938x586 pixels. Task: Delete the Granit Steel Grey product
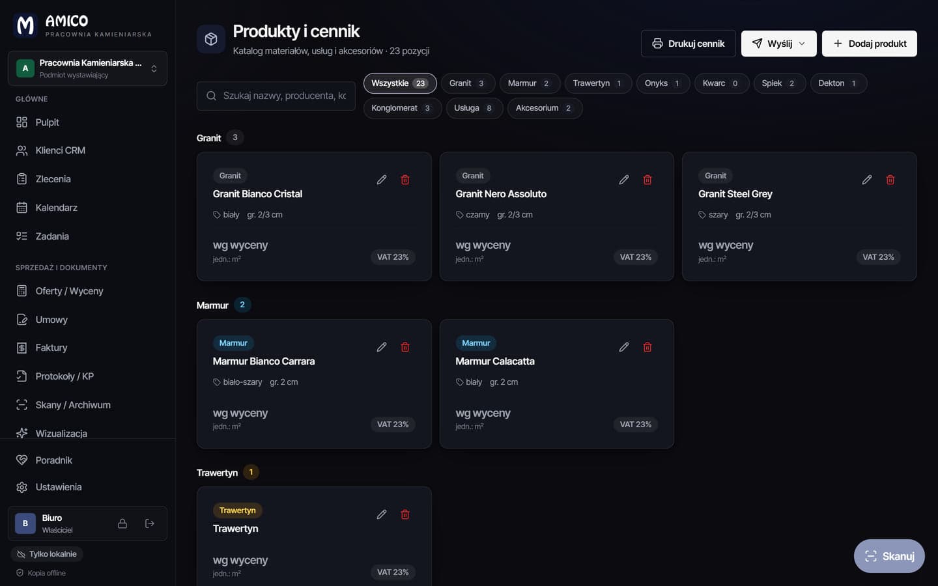(x=890, y=180)
